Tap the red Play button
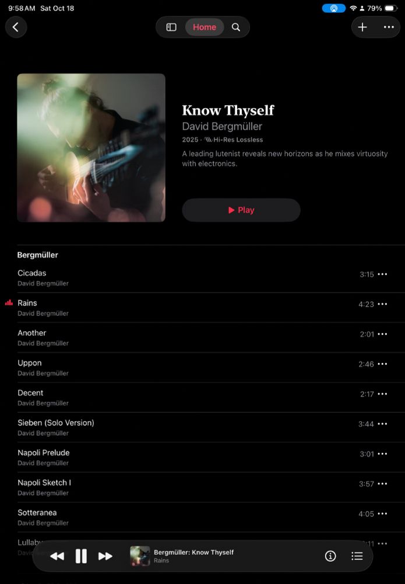 tap(241, 210)
